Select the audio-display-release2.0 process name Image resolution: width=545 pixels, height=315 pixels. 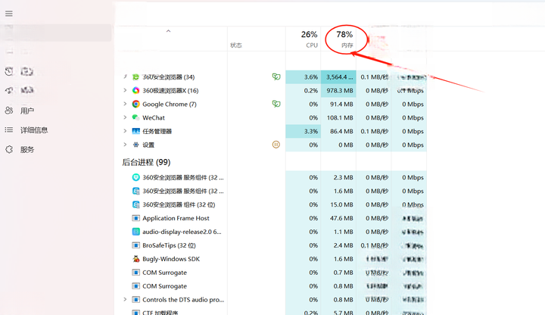[x=182, y=232]
